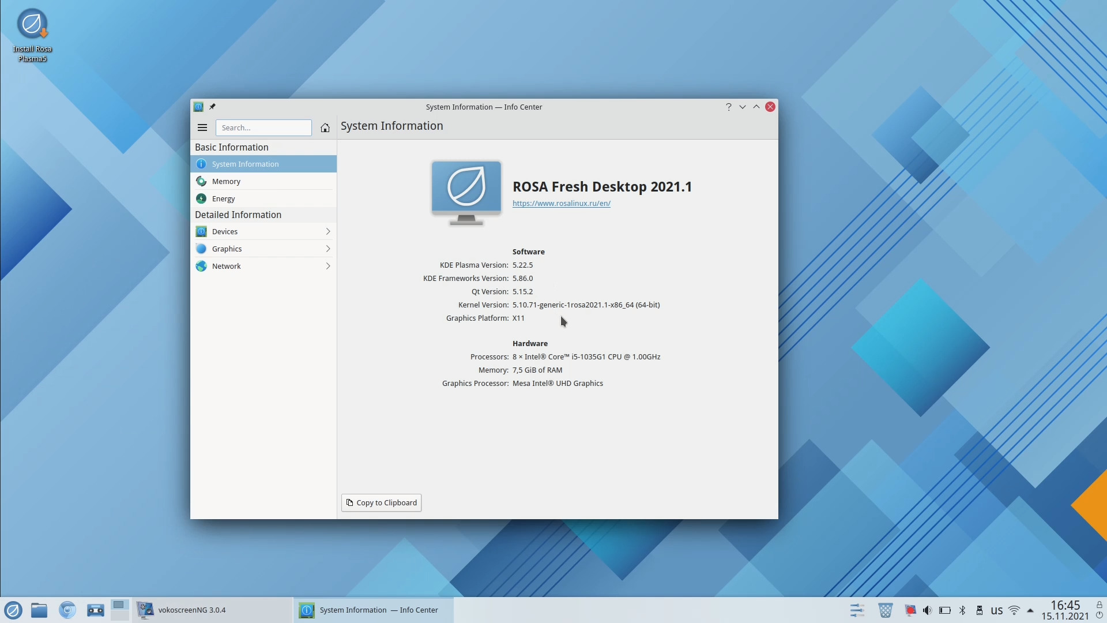Select the Memory section icon
Image resolution: width=1107 pixels, height=623 pixels.
point(201,181)
